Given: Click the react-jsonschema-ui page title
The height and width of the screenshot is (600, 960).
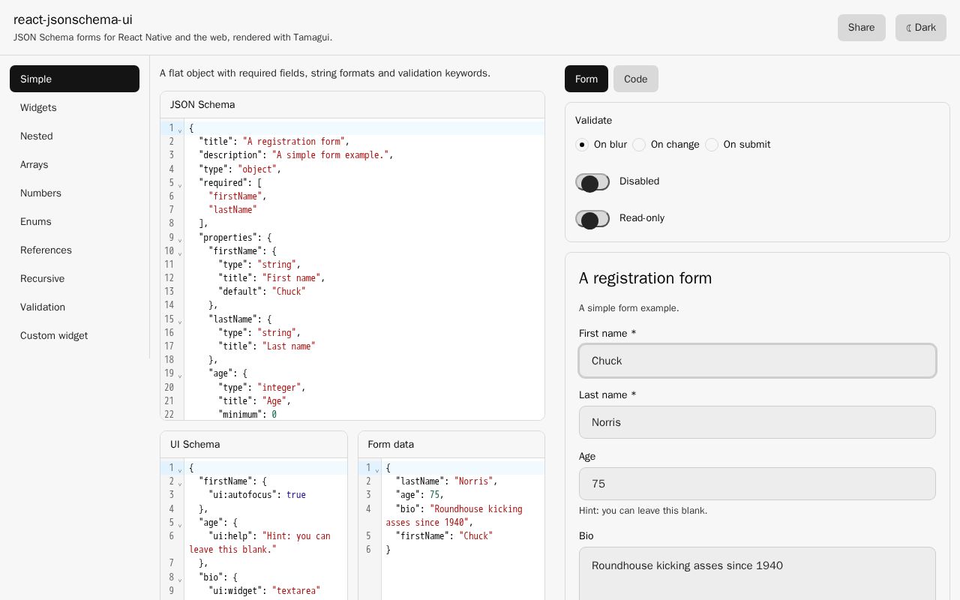Looking at the screenshot, I should pyautogui.click(x=73, y=19).
